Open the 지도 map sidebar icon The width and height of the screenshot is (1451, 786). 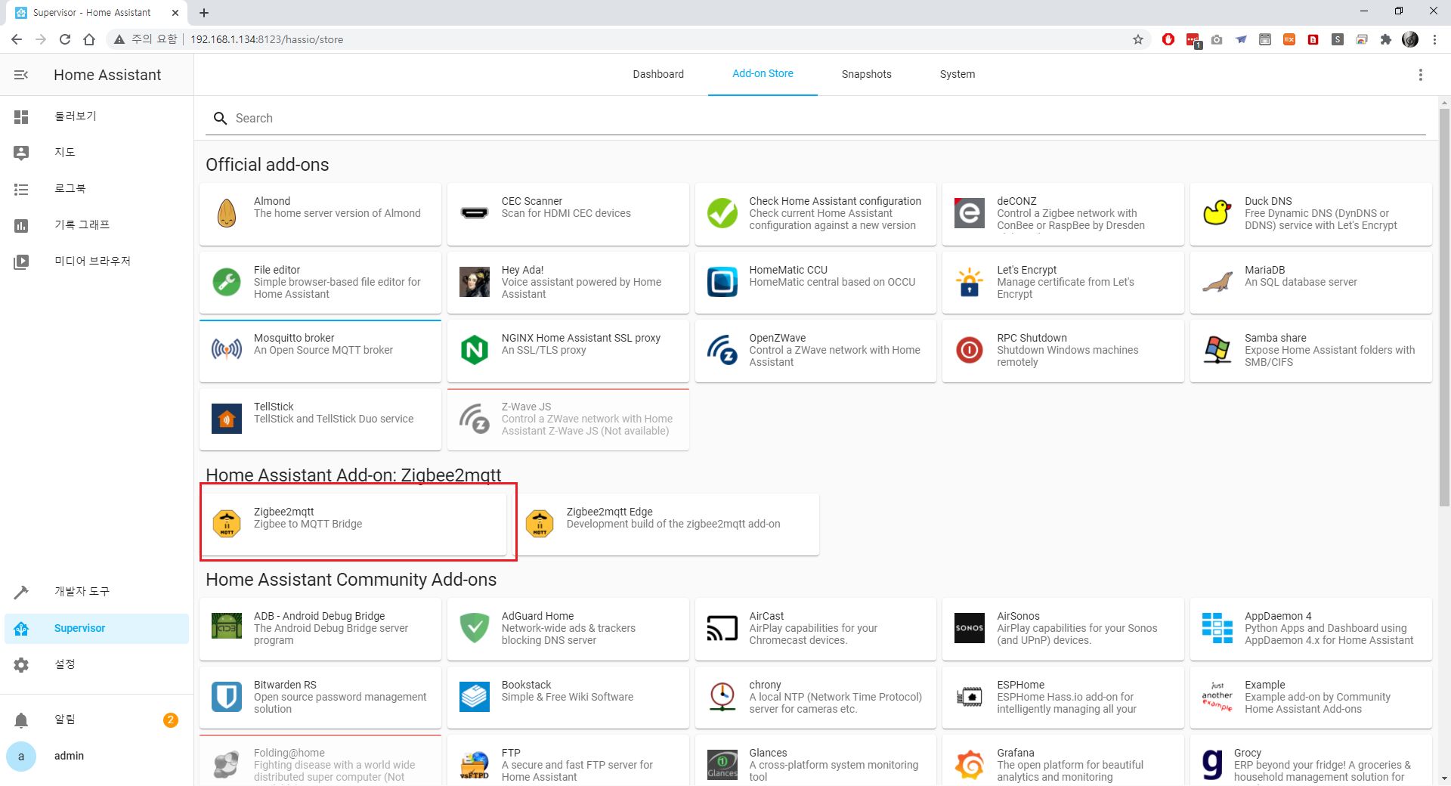pos(21,153)
